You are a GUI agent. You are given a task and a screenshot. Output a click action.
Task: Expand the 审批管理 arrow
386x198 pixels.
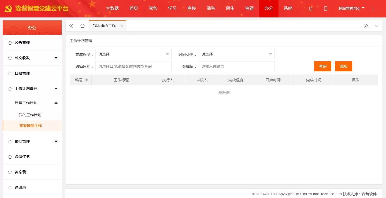tap(56, 141)
